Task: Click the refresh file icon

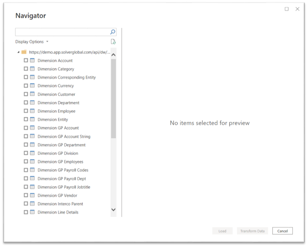Action: [113, 42]
